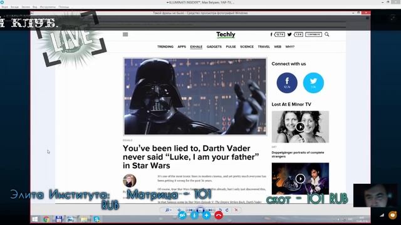The width and height of the screenshot is (401, 225).
Task: Open the Звонки menu
Action: (26, 7)
